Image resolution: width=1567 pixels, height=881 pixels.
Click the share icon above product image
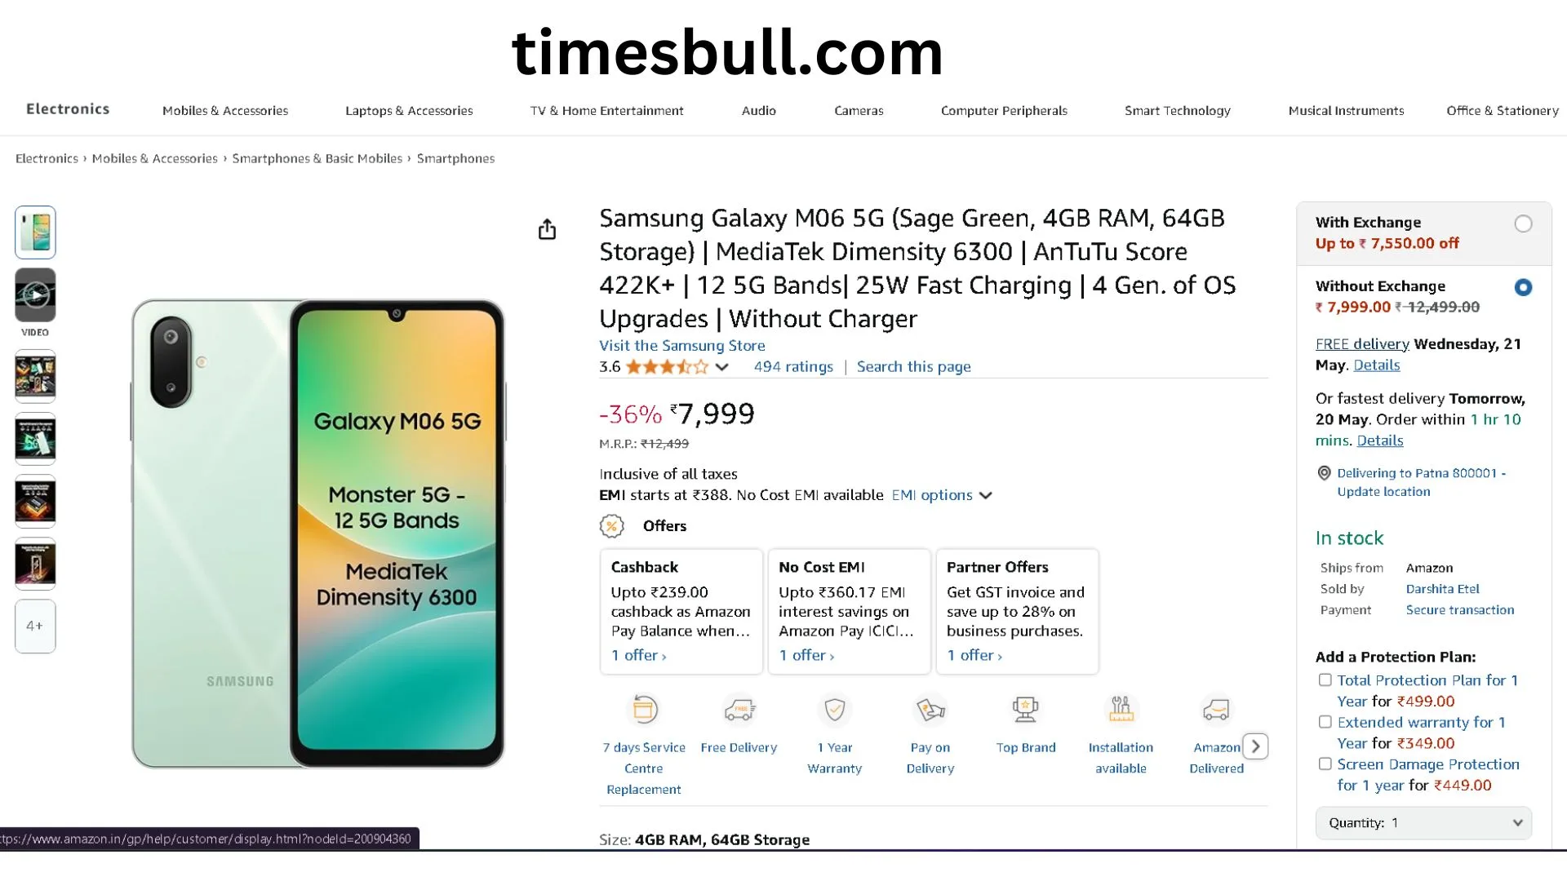547,229
